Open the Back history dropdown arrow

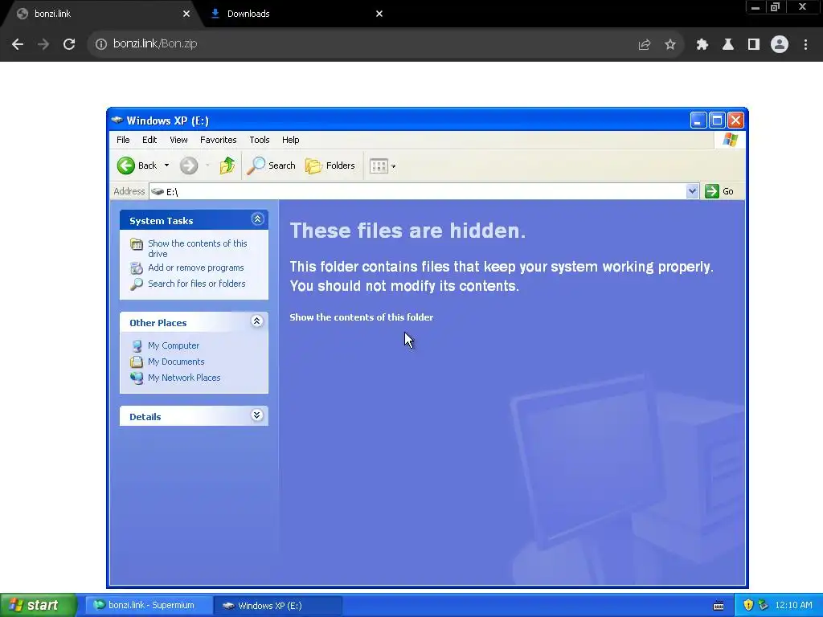167,165
